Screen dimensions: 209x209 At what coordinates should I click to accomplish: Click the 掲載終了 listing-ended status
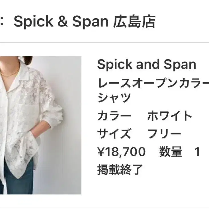point(120,169)
